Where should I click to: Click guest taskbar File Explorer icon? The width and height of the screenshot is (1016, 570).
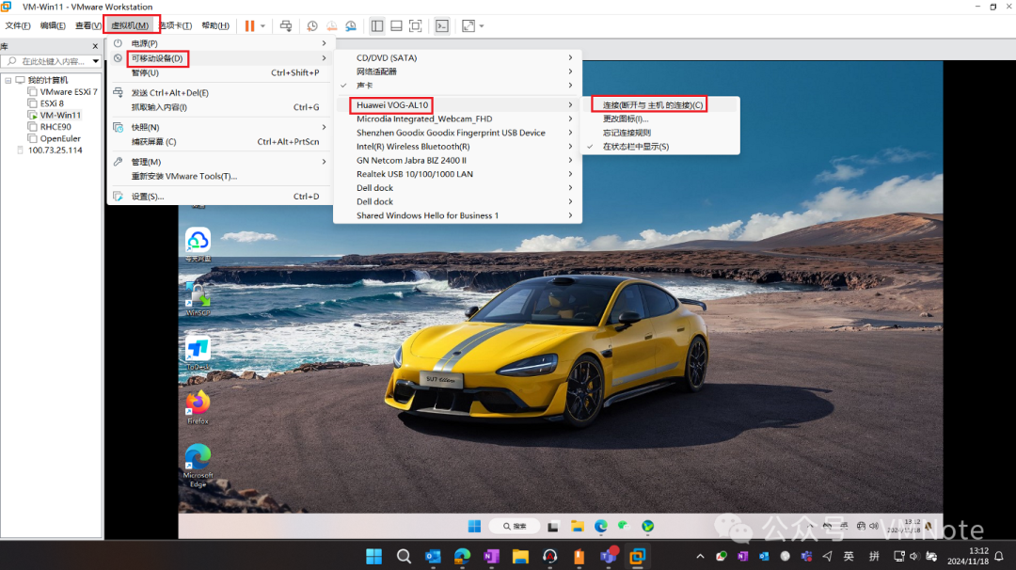(x=578, y=526)
